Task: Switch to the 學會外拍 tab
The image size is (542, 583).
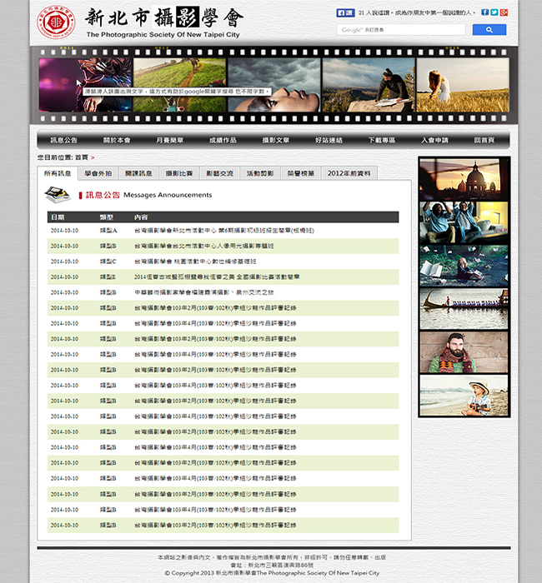Action: point(98,173)
